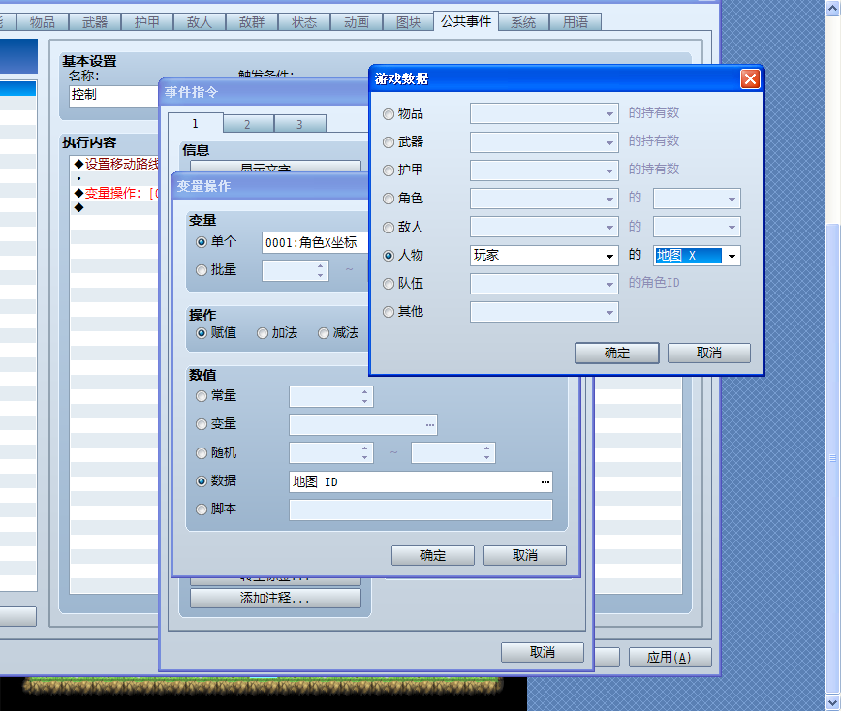Screen dimensions: 841x711
Task: Click 取消 in the 变量操作 dialog
Action: point(525,555)
